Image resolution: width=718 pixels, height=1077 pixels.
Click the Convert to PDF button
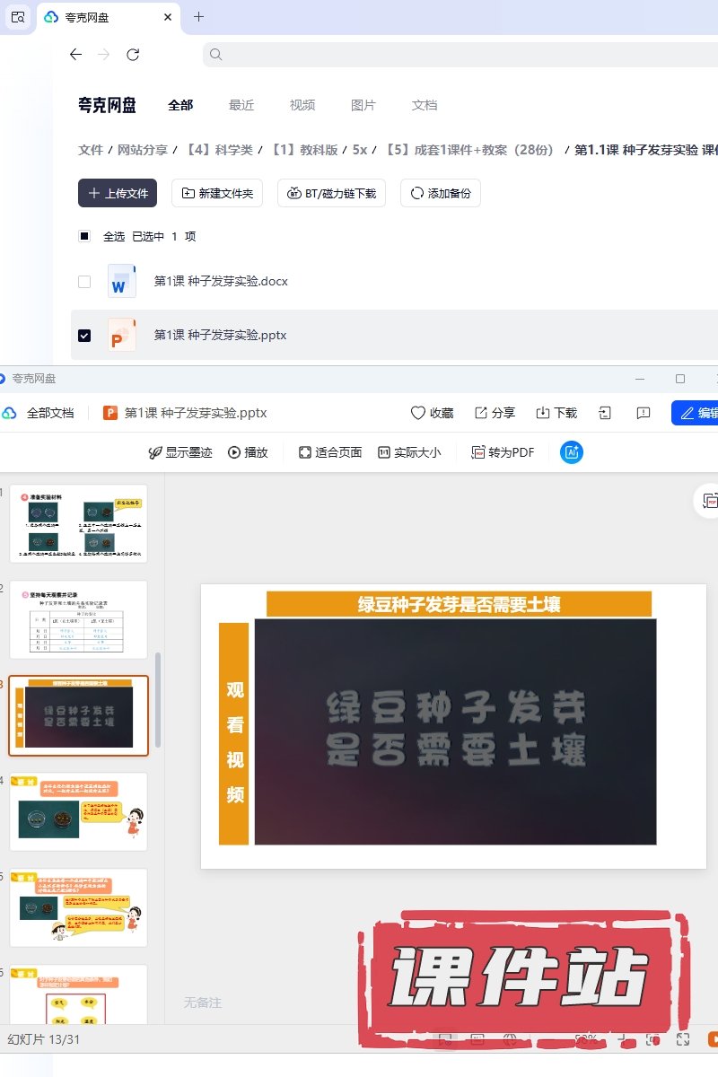(x=503, y=452)
